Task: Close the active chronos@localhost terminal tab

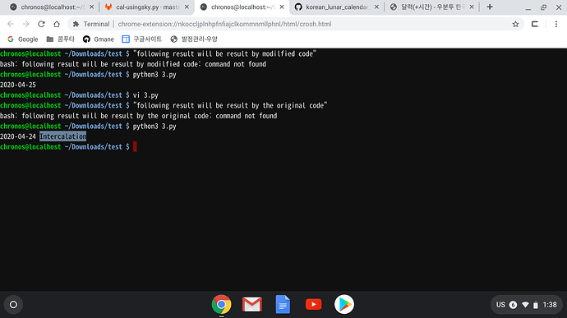Action: 282,7
